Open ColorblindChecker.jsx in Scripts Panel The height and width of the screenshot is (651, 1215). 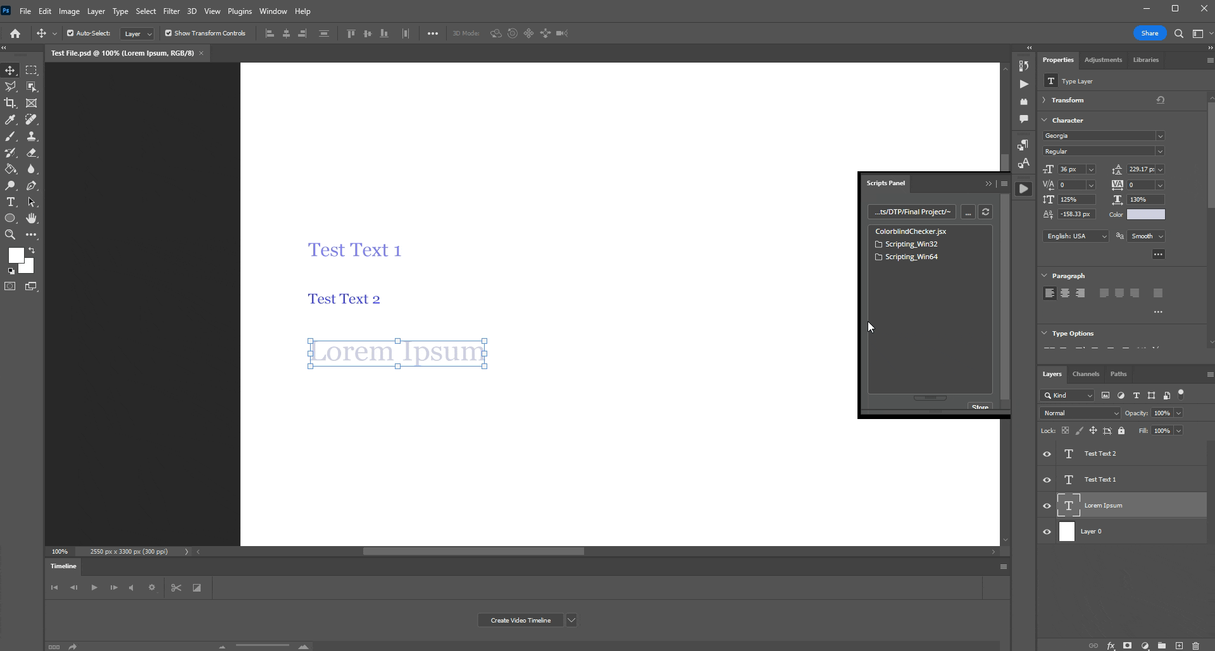pos(910,231)
